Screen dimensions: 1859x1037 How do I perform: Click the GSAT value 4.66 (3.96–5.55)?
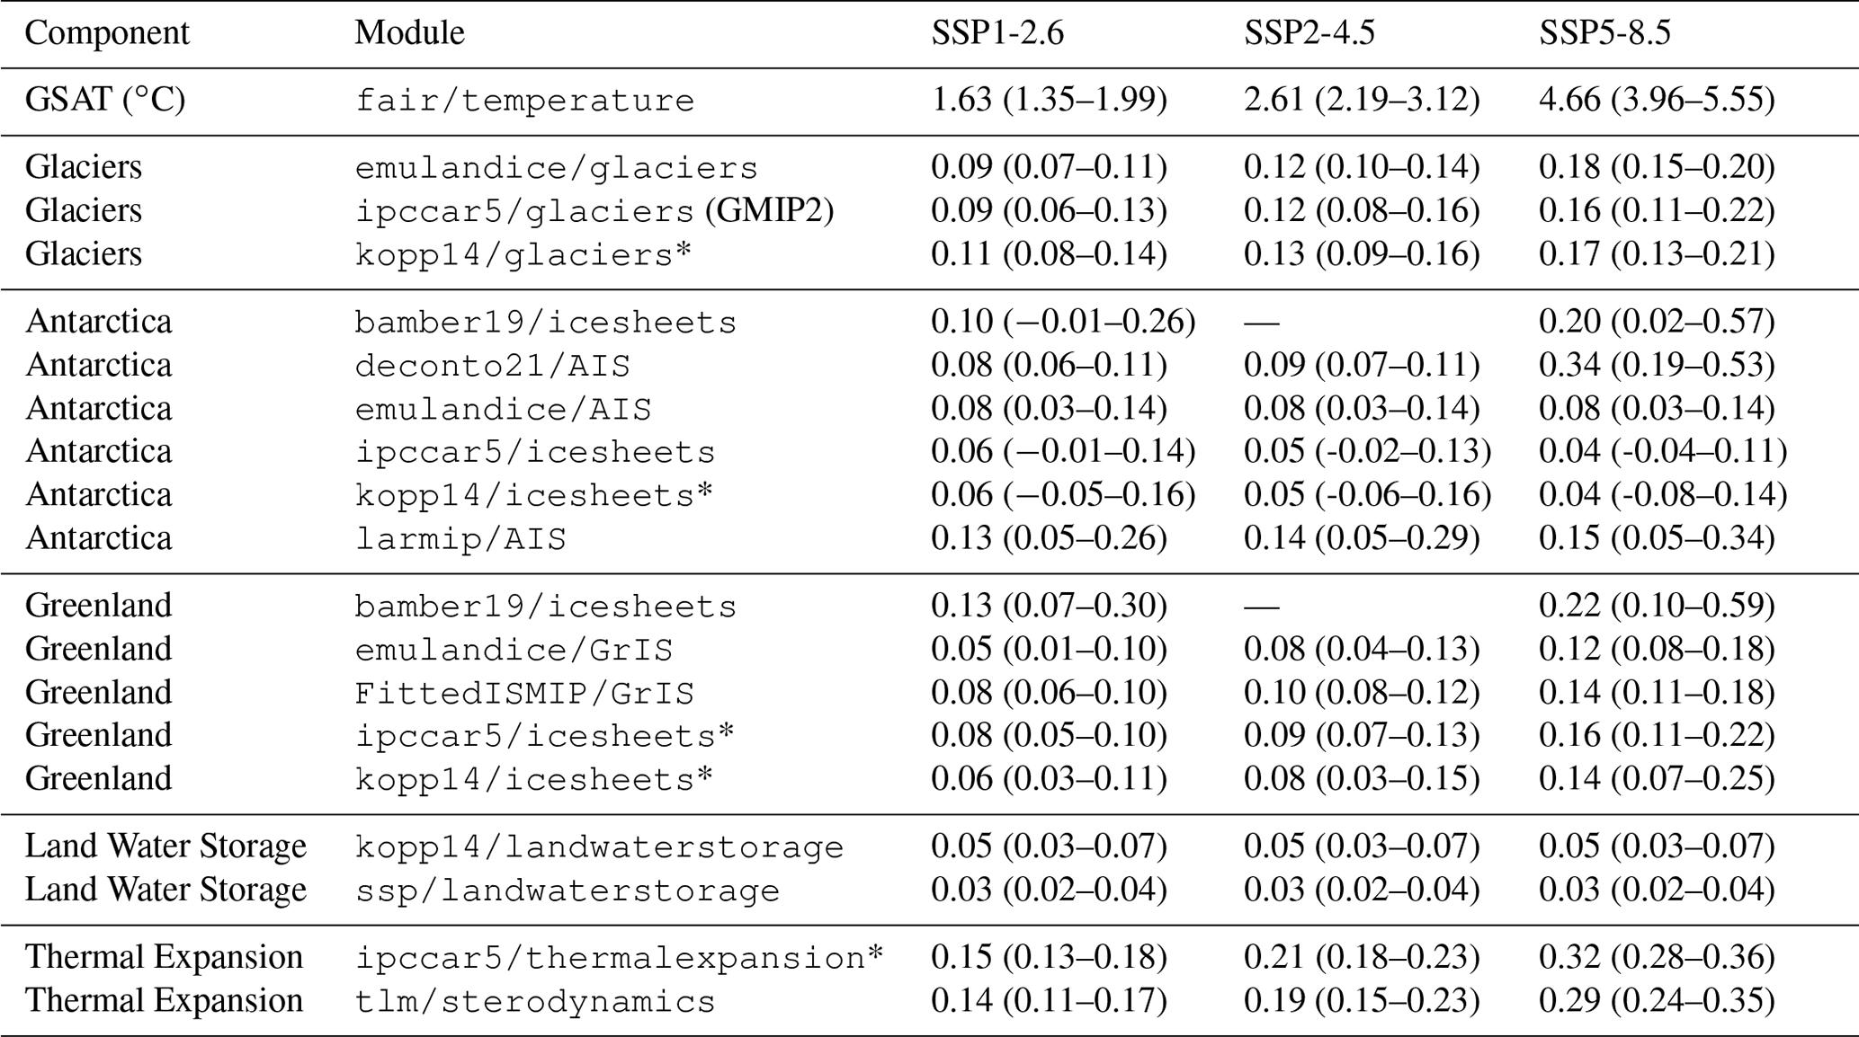coord(1657,99)
